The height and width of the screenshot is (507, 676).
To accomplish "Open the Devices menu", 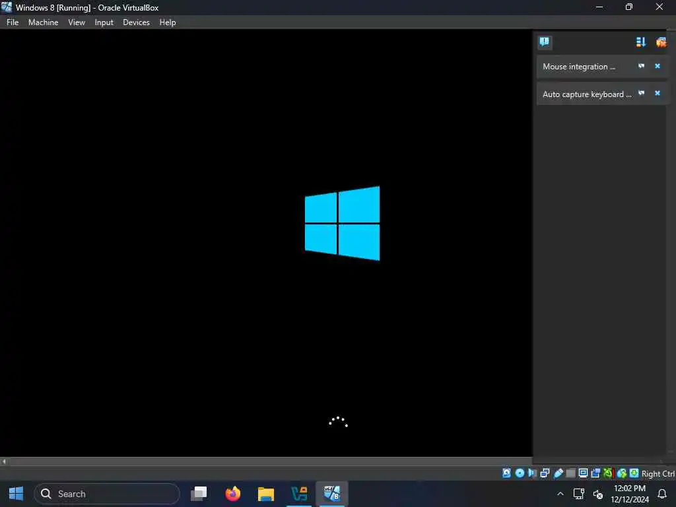I will point(136,22).
